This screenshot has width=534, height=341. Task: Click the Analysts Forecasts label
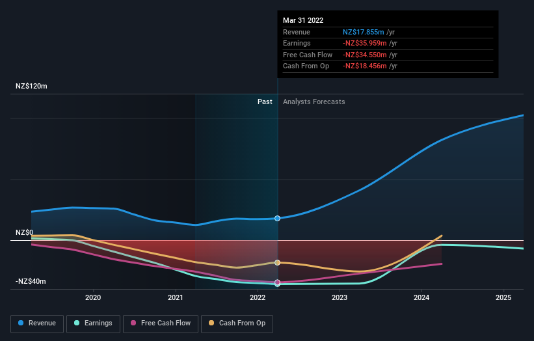[x=314, y=102]
